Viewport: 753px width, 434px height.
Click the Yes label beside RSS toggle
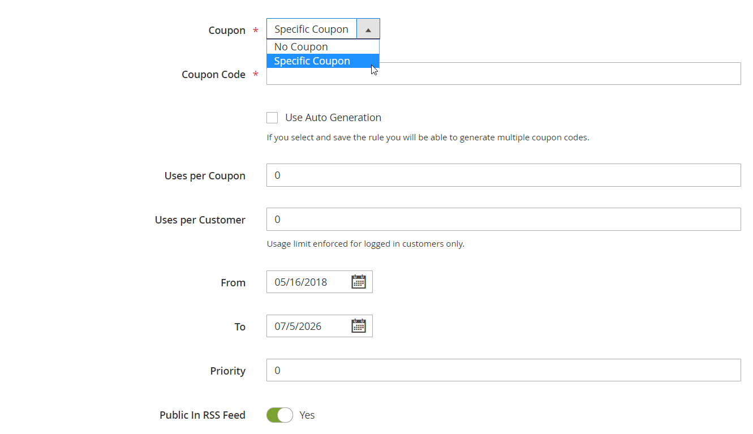[307, 415]
